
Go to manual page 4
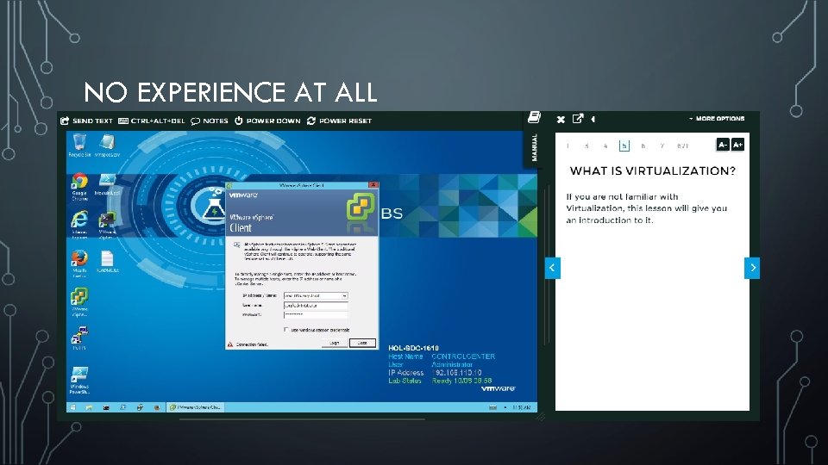coord(605,146)
